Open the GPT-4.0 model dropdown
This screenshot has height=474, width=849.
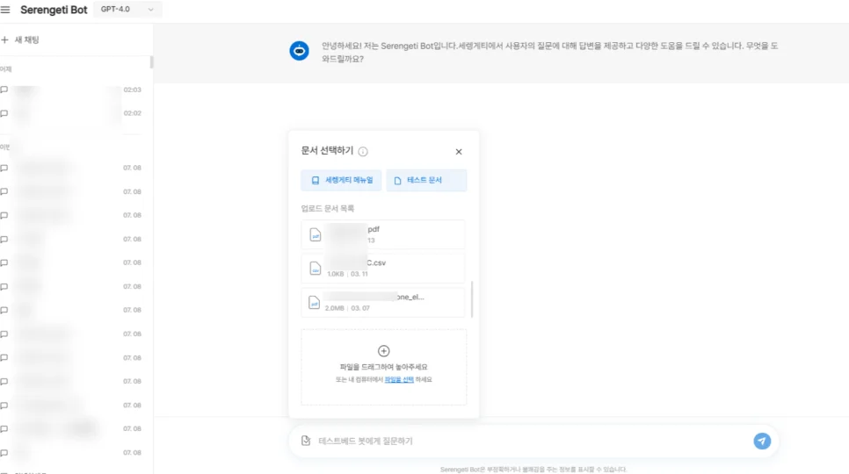pos(127,9)
